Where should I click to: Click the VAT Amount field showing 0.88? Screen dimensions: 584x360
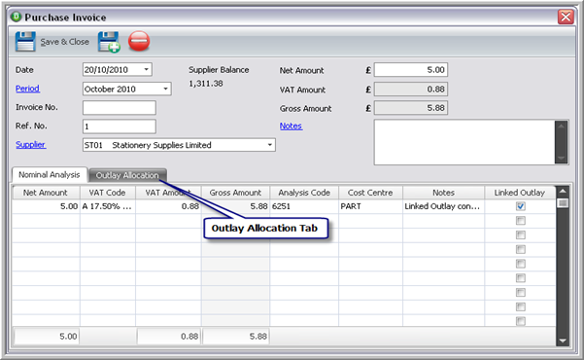click(411, 90)
